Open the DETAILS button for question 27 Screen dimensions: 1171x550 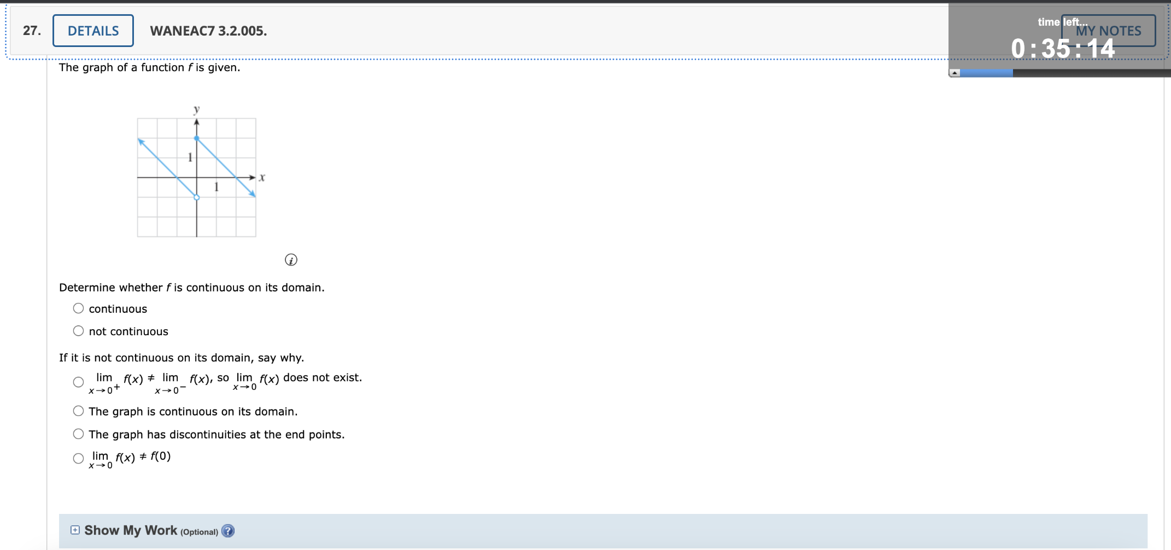(93, 31)
